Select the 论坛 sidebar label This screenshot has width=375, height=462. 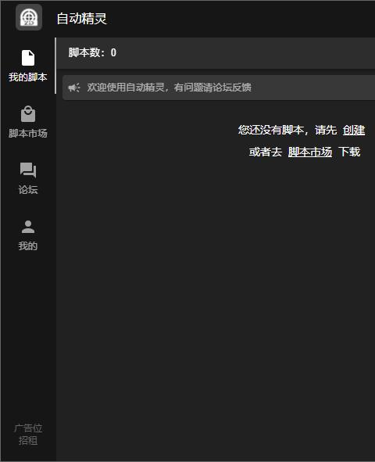28,190
